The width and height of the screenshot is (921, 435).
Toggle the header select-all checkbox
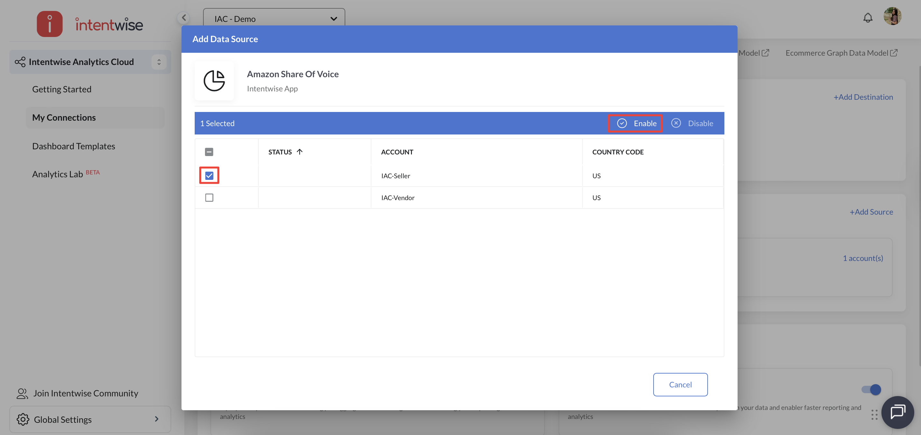(x=209, y=152)
